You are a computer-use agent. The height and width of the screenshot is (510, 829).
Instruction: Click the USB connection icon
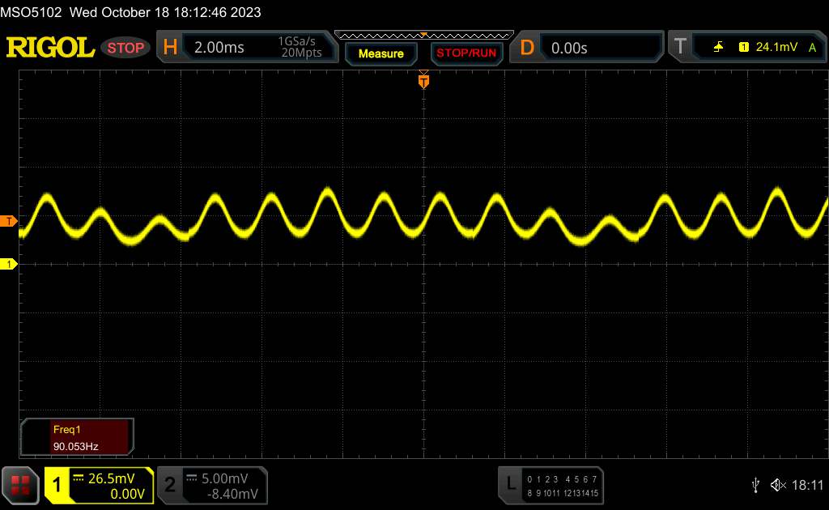pos(756,485)
